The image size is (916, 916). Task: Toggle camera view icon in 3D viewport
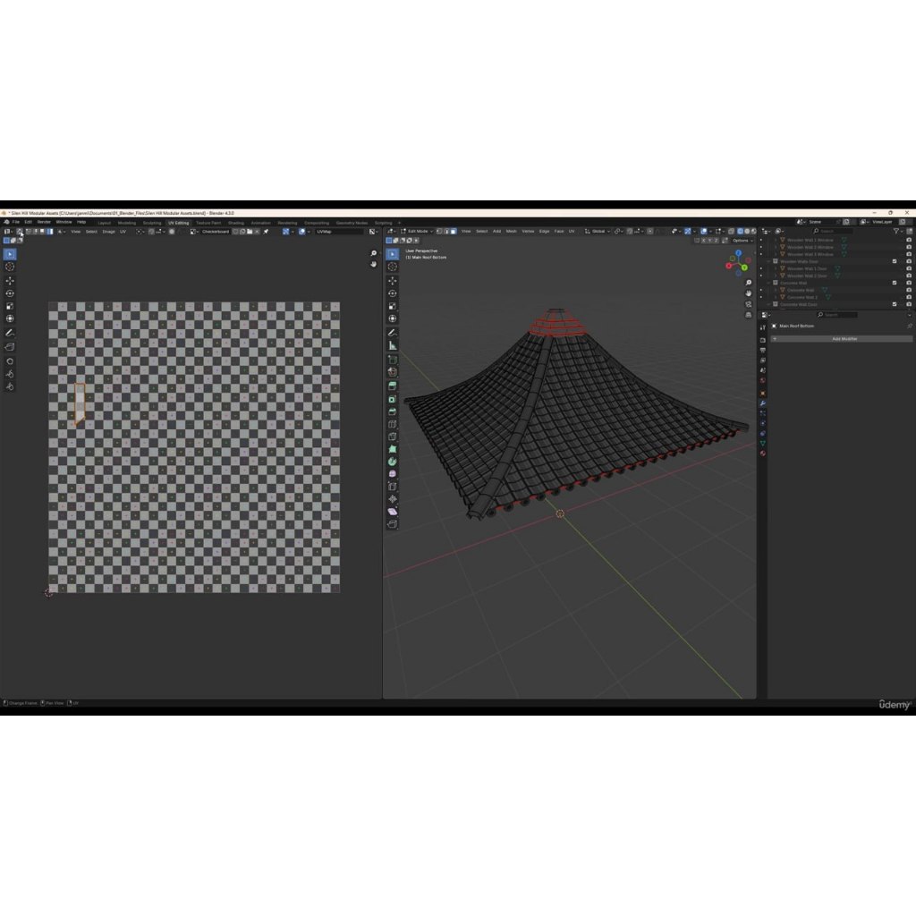pyautogui.click(x=749, y=304)
